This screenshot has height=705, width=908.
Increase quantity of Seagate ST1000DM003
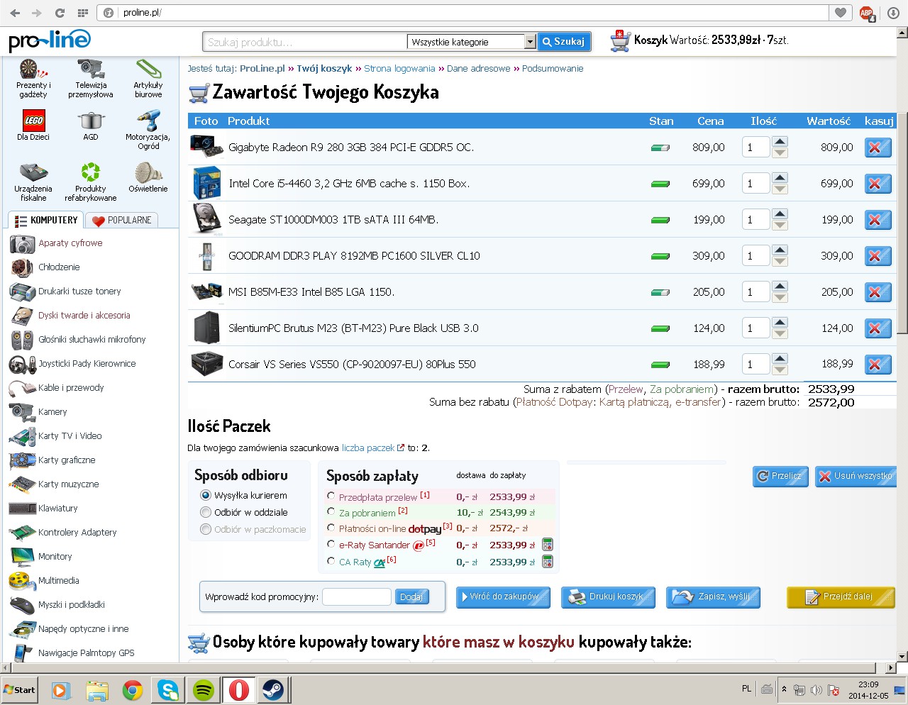[x=780, y=214]
